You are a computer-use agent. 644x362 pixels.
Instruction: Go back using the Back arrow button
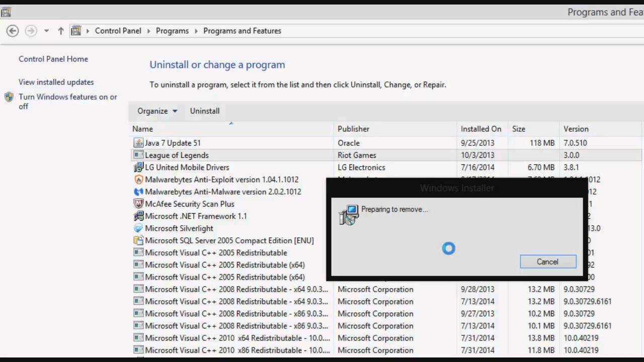[x=13, y=31]
